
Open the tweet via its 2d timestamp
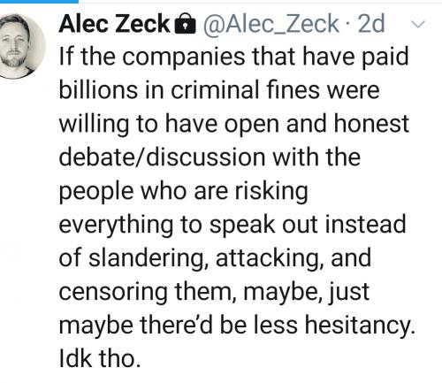click(371, 24)
